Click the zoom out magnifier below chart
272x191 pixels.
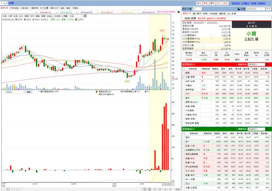145,189
